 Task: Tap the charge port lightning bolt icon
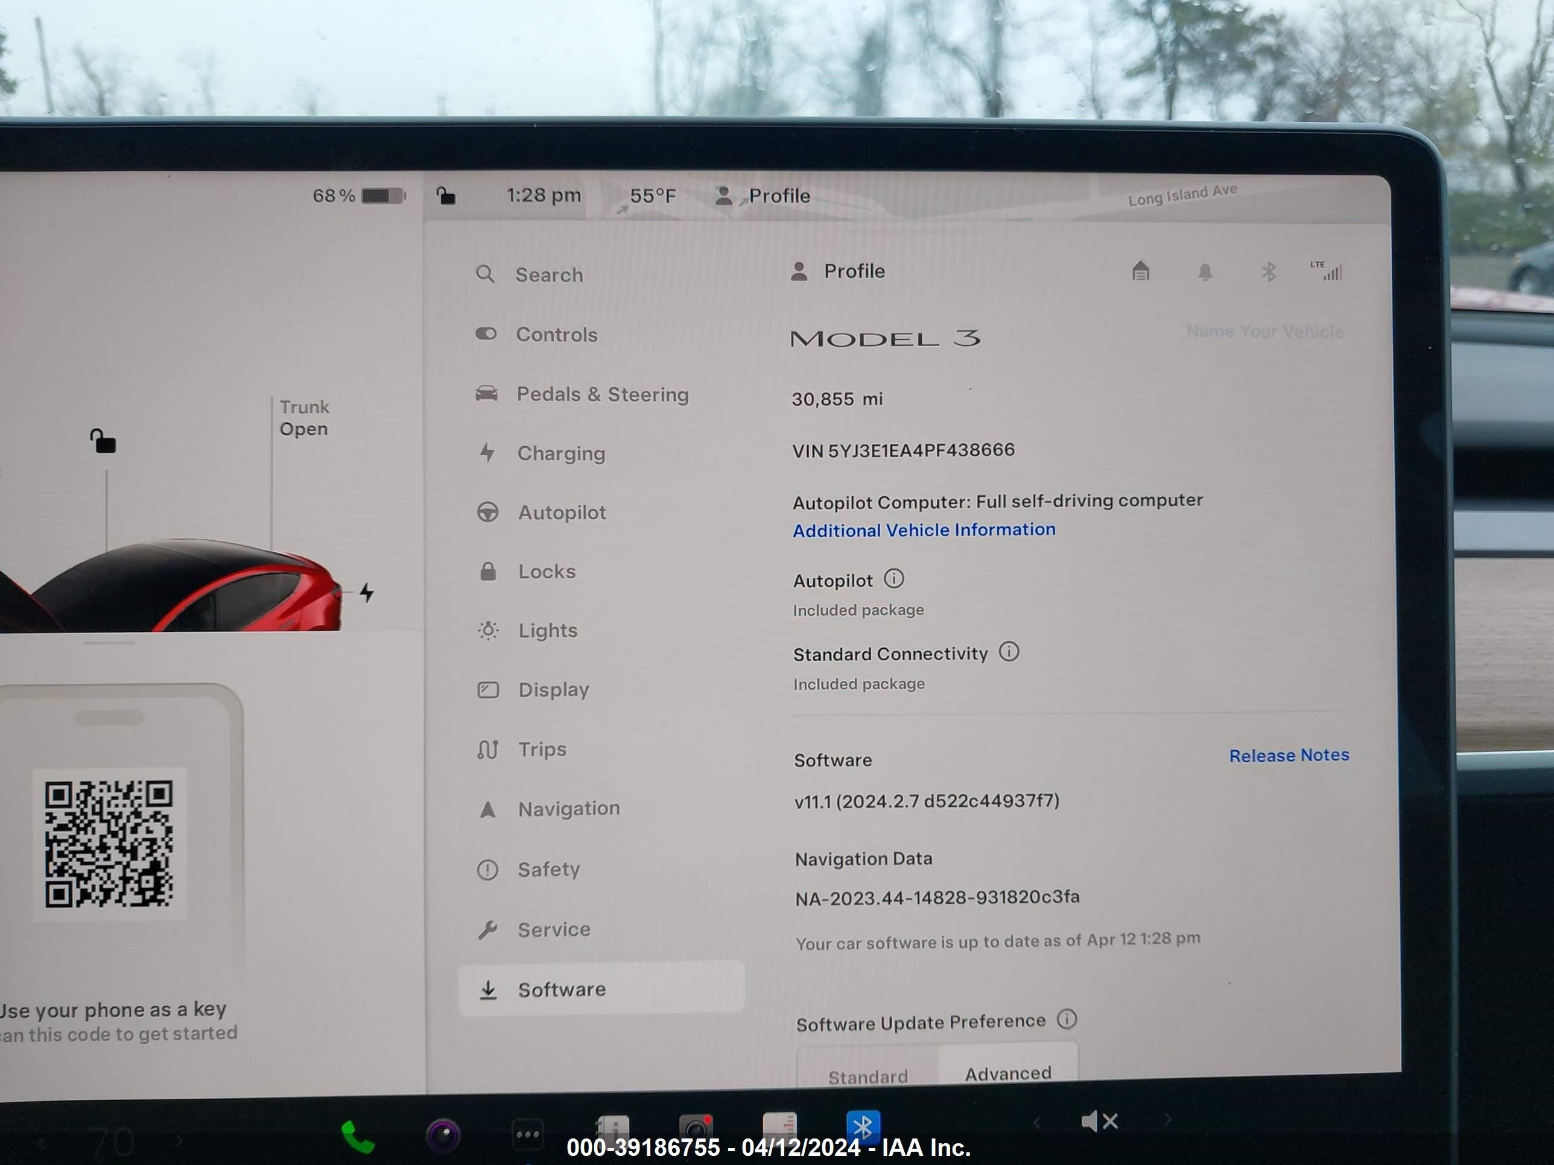coord(367,592)
